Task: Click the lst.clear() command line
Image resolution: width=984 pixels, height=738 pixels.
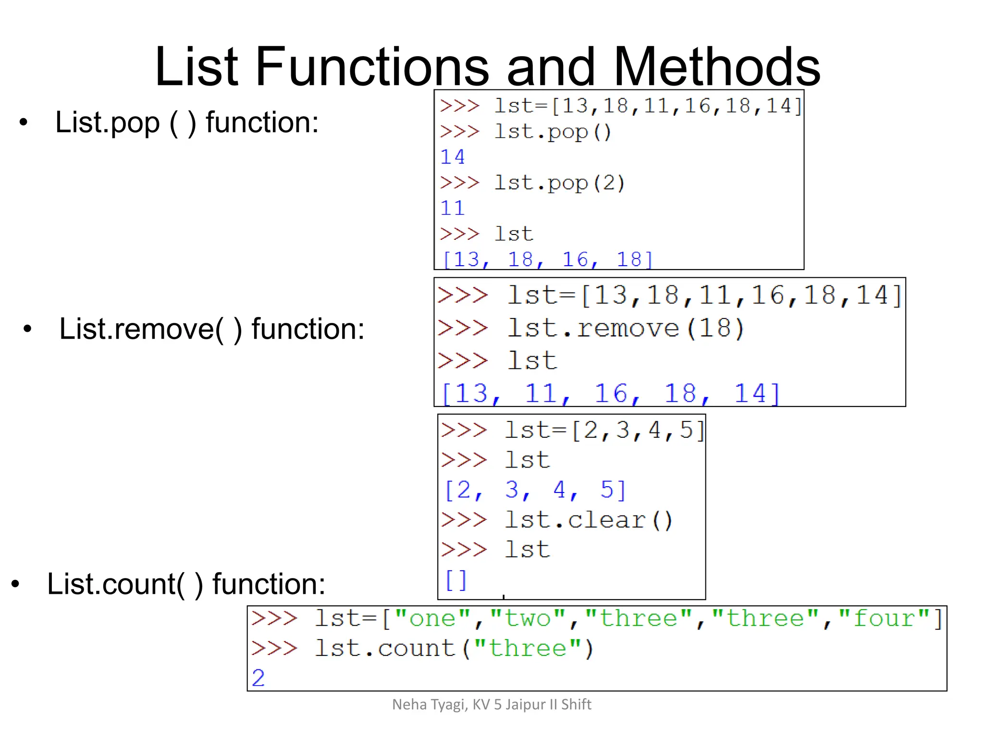Action: coord(588,520)
